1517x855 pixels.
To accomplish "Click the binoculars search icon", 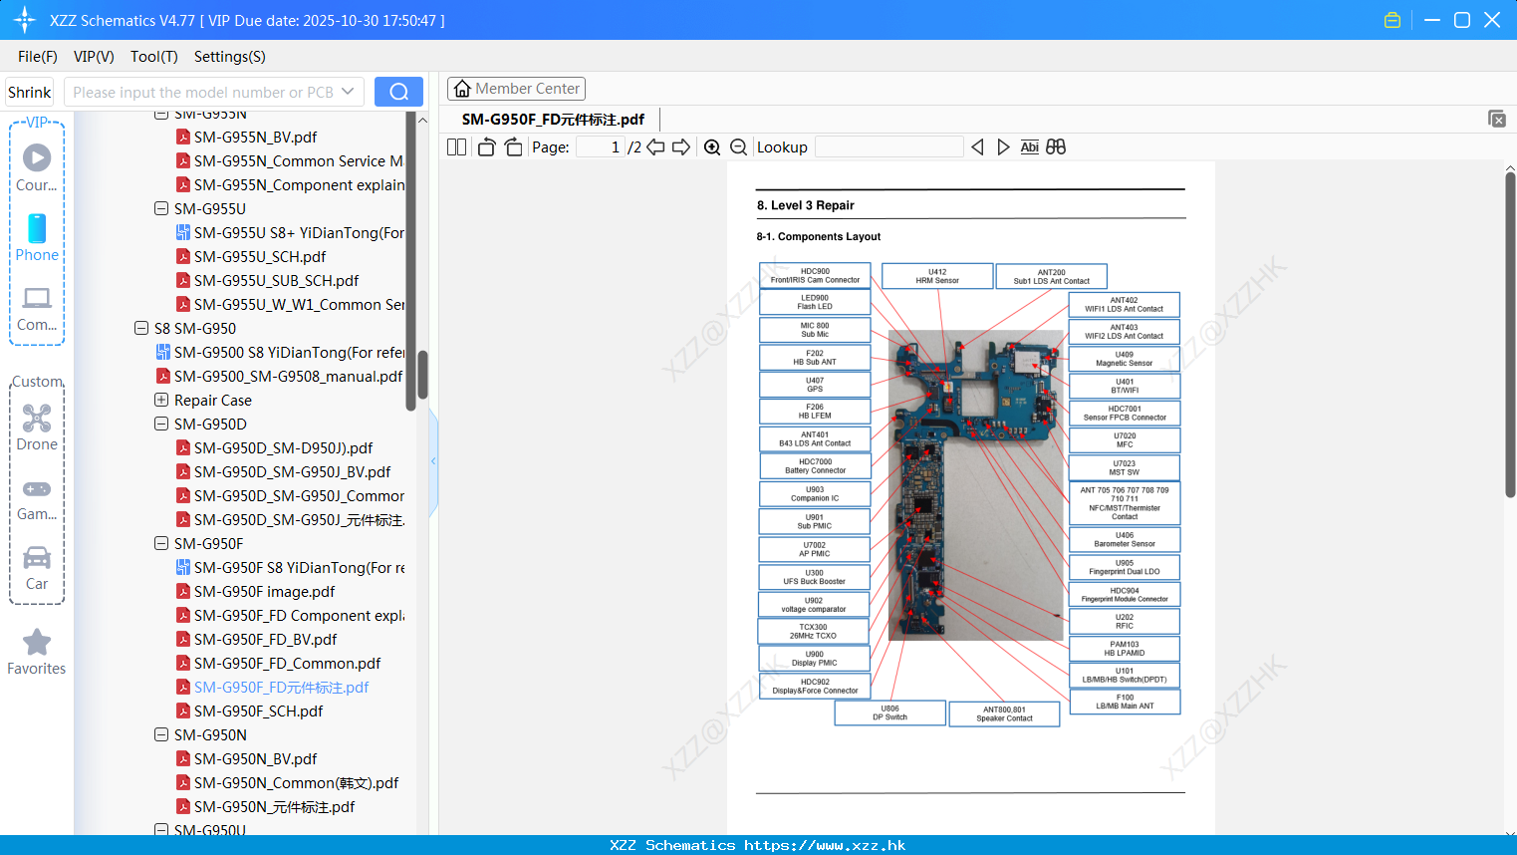I will point(1056,146).
